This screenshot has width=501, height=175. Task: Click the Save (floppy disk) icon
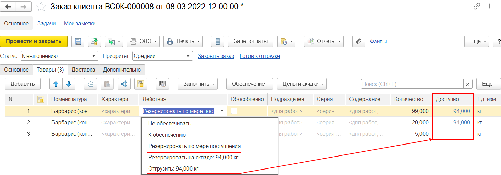click(x=78, y=41)
